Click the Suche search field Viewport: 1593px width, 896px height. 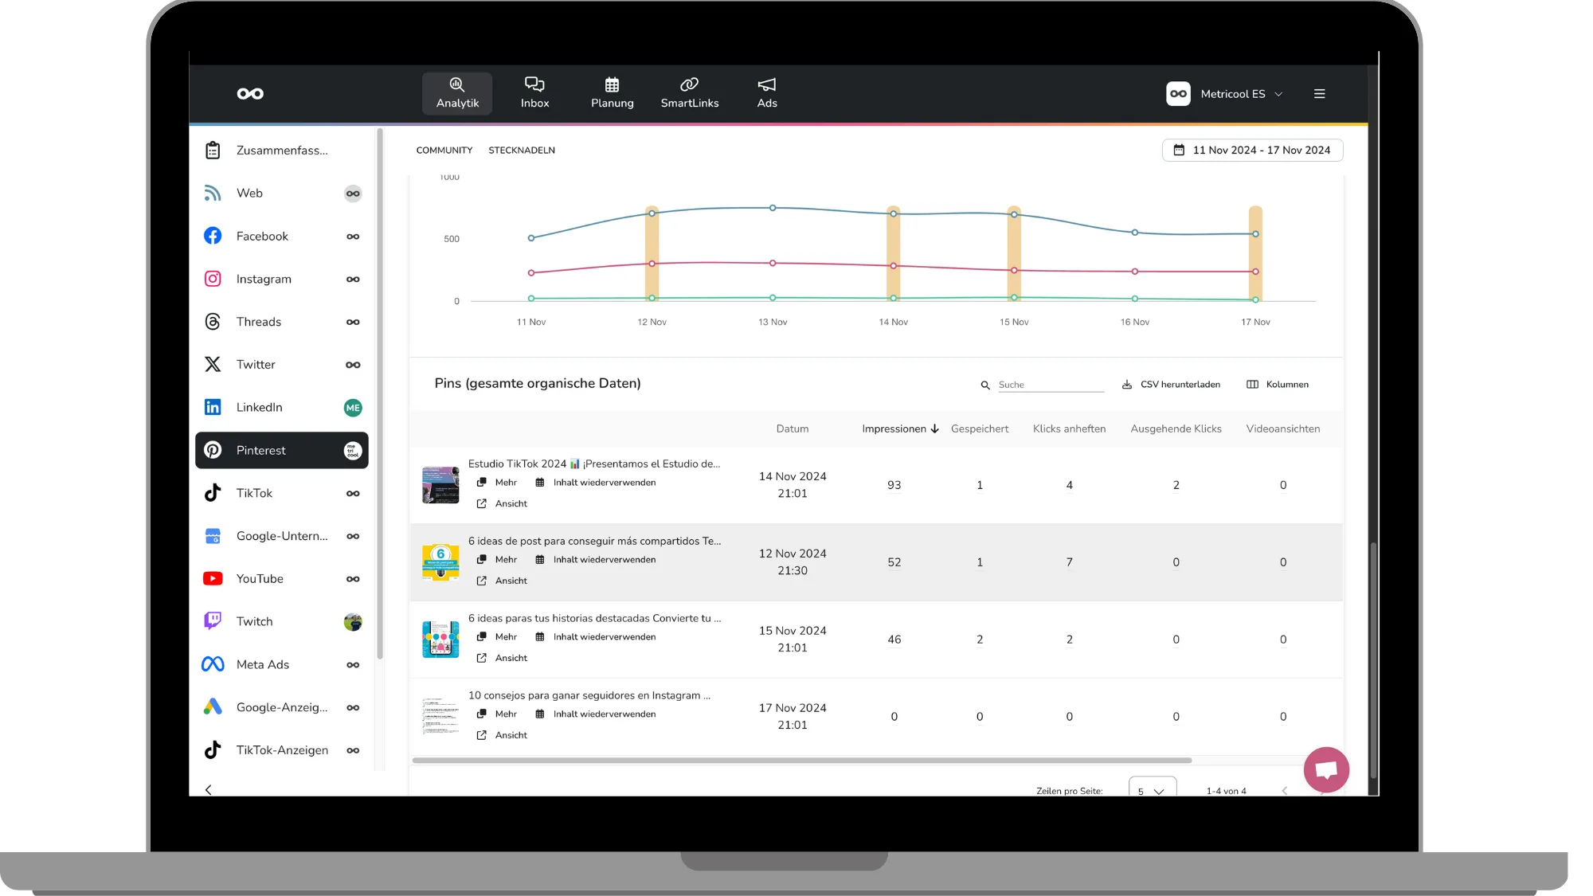1050,385
